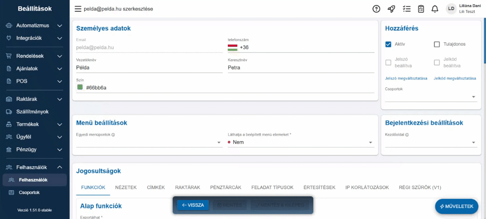
Task: Click the clipboard icon in the top bar
Action: [421, 8]
